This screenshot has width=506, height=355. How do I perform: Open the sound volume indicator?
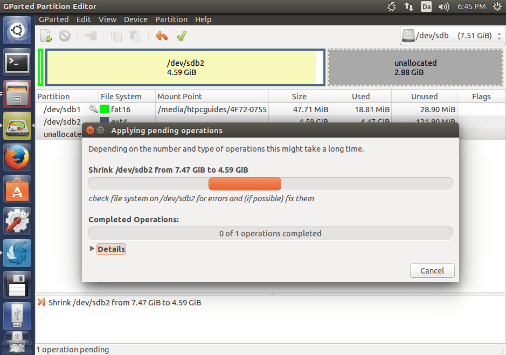click(x=443, y=6)
